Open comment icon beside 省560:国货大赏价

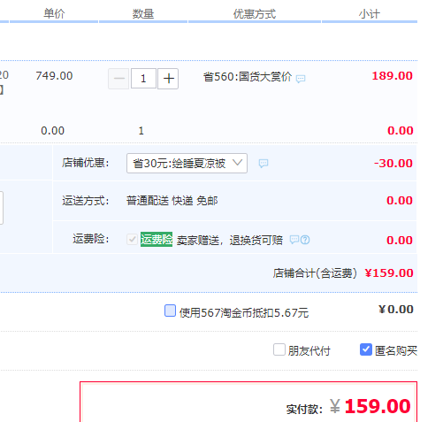click(x=301, y=79)
